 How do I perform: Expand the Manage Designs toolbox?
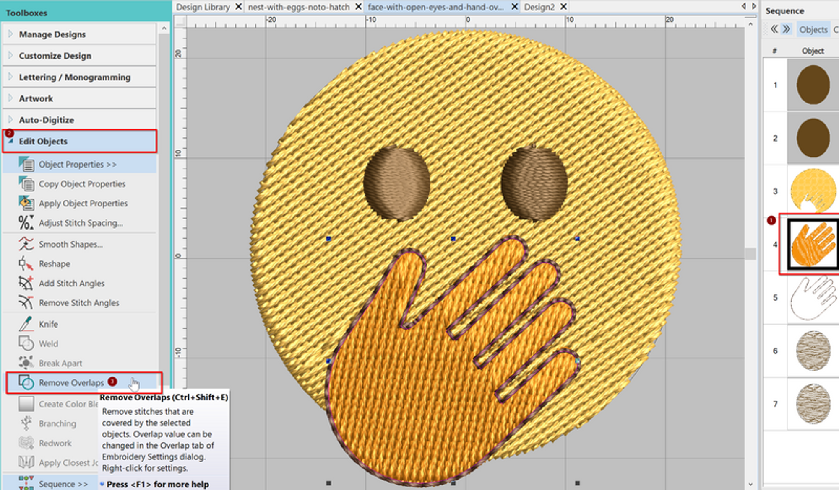tap(10, 34)
